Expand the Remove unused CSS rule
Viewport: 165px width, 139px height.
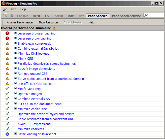click(x=15, y=73)
